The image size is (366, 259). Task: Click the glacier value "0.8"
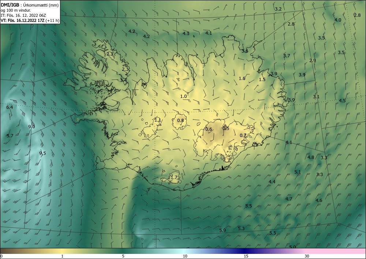coord(181,121)
